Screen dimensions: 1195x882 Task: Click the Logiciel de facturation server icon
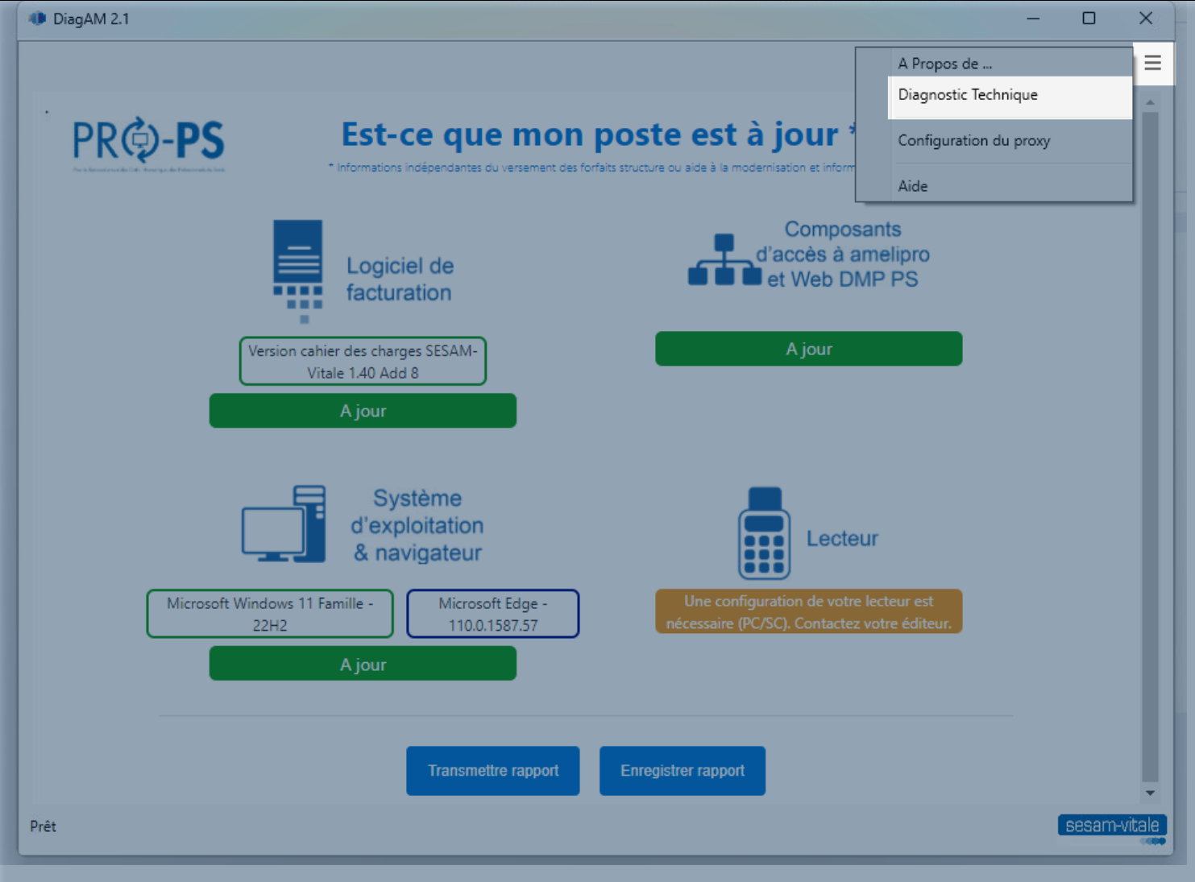pos(298,271)
